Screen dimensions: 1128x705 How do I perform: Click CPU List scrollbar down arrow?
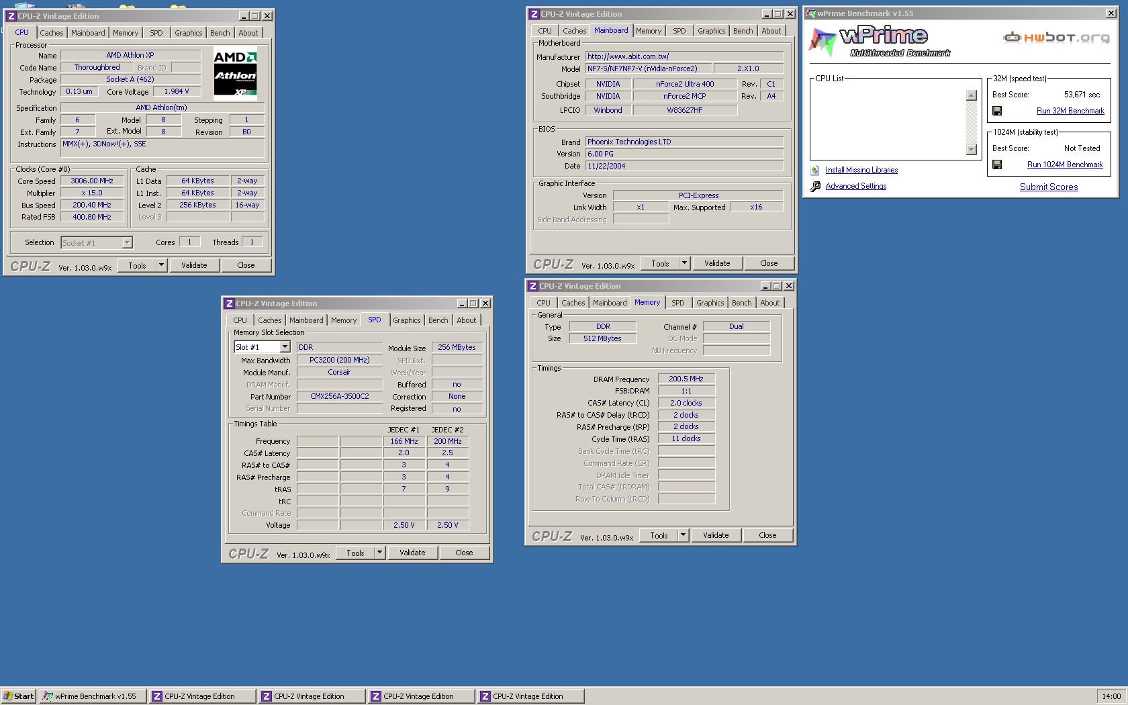pyautogui.click(x=971, y=149)
